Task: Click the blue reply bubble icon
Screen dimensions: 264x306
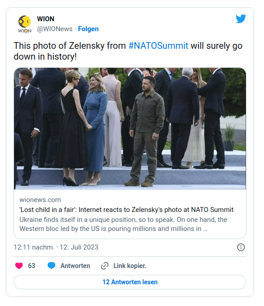Action: point(51,266)
